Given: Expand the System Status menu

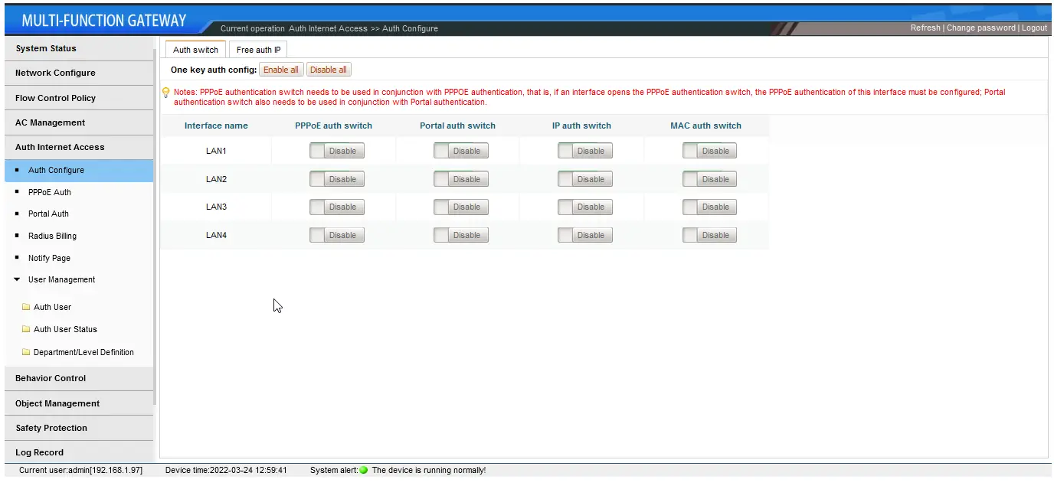Looking at the screenshot, I should coord(78,48).
